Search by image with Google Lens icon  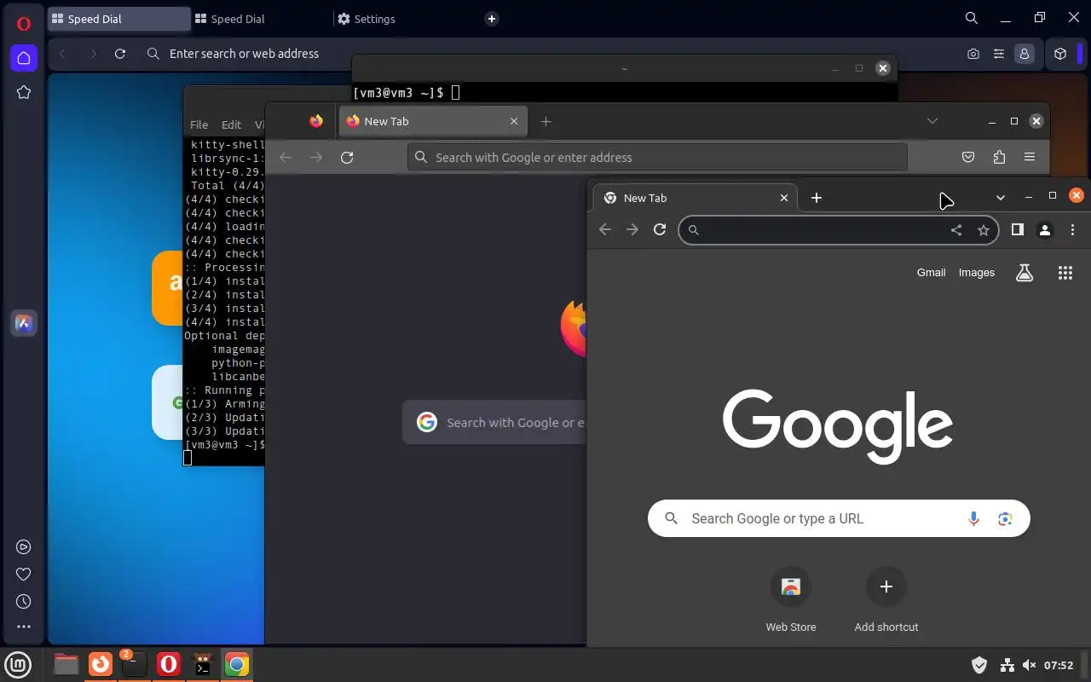[1005, 518]
